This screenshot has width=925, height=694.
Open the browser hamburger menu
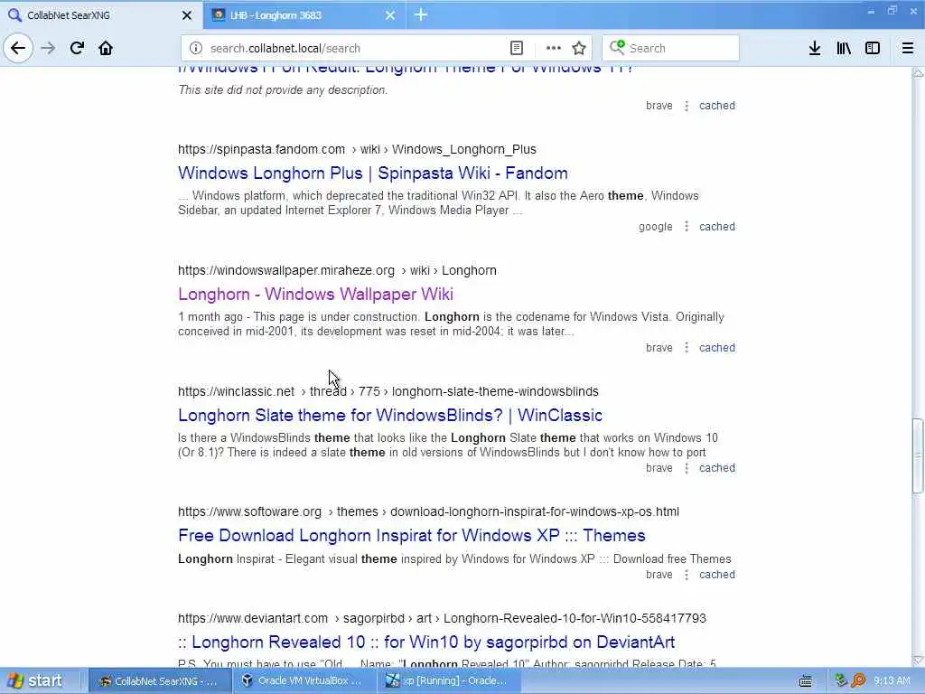(x=907, y=49)
